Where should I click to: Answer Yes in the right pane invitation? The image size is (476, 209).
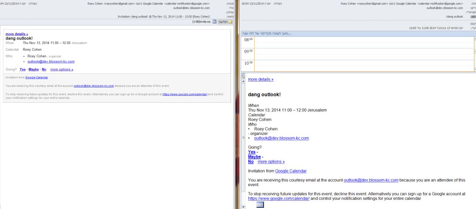point(251,152)
